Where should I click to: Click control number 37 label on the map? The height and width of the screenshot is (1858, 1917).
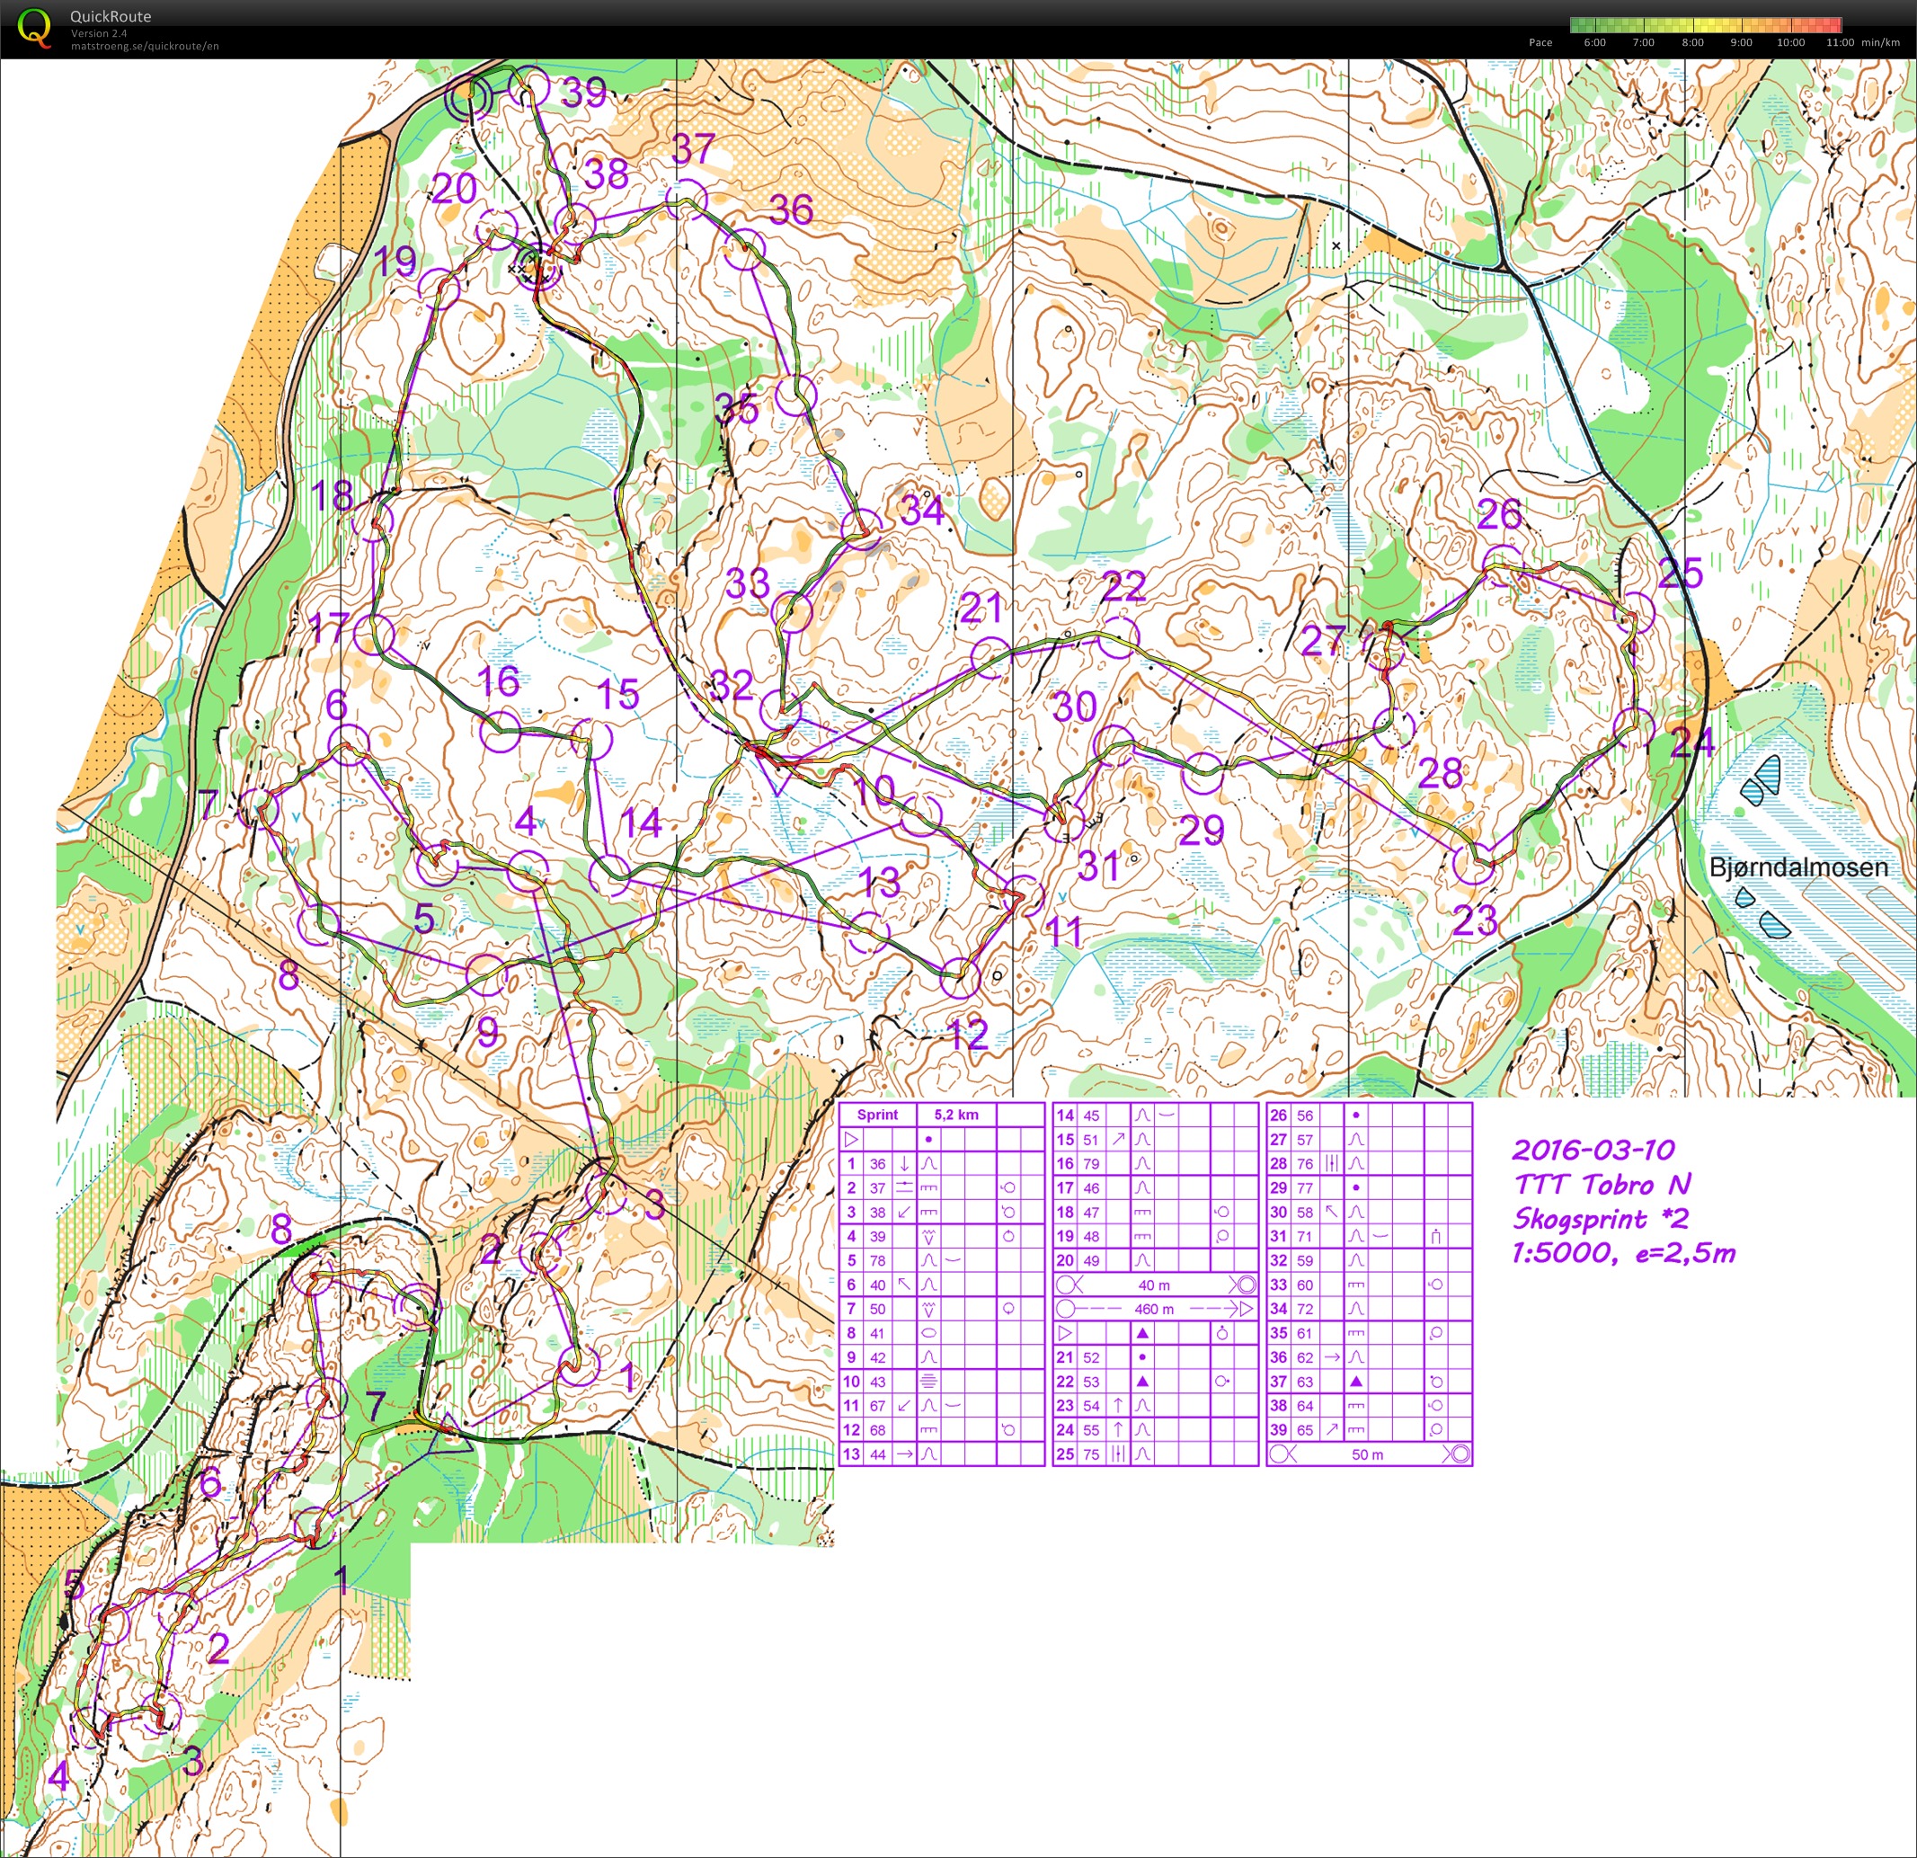(x=694, y=150)
